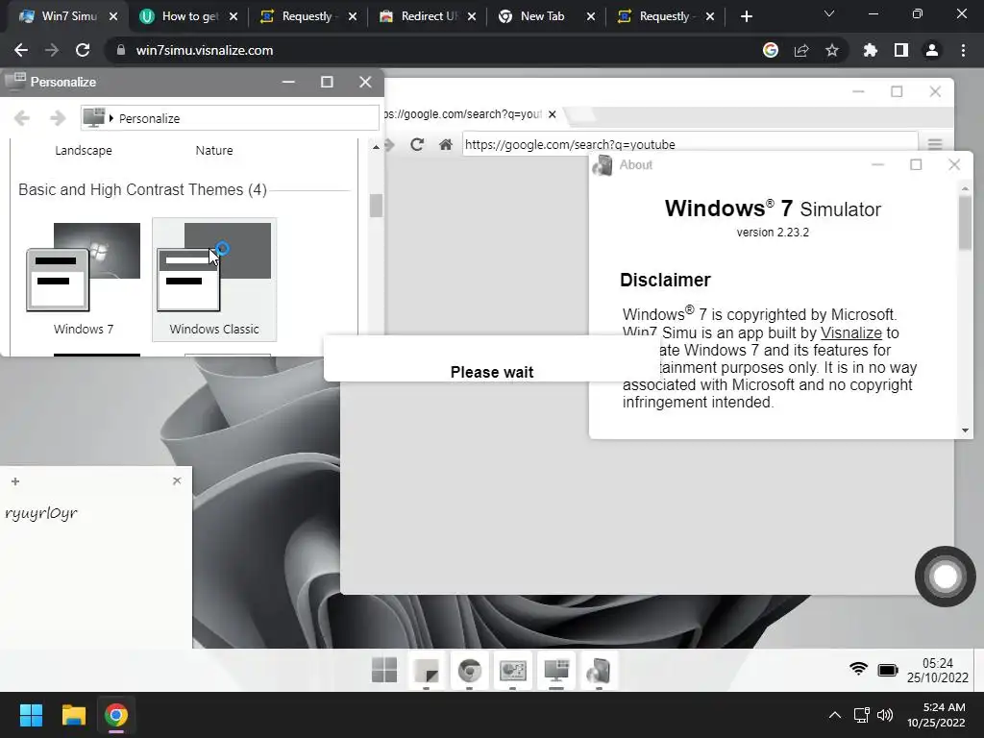
Task: Switch to the How to get tab
Action: point(189,16)
